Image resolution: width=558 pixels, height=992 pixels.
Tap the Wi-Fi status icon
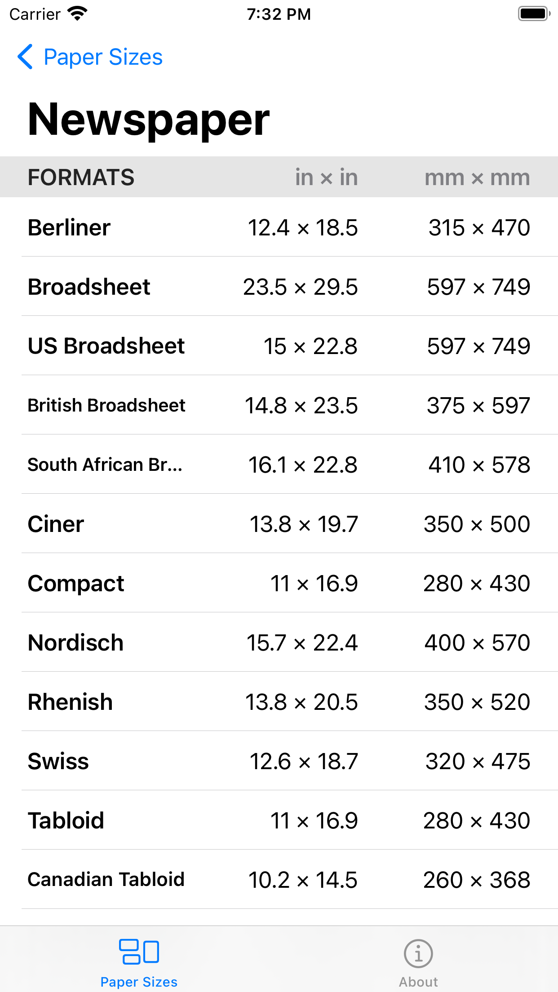77,14
